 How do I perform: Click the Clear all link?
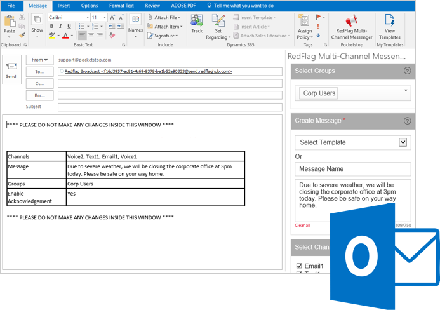(302, 225)
